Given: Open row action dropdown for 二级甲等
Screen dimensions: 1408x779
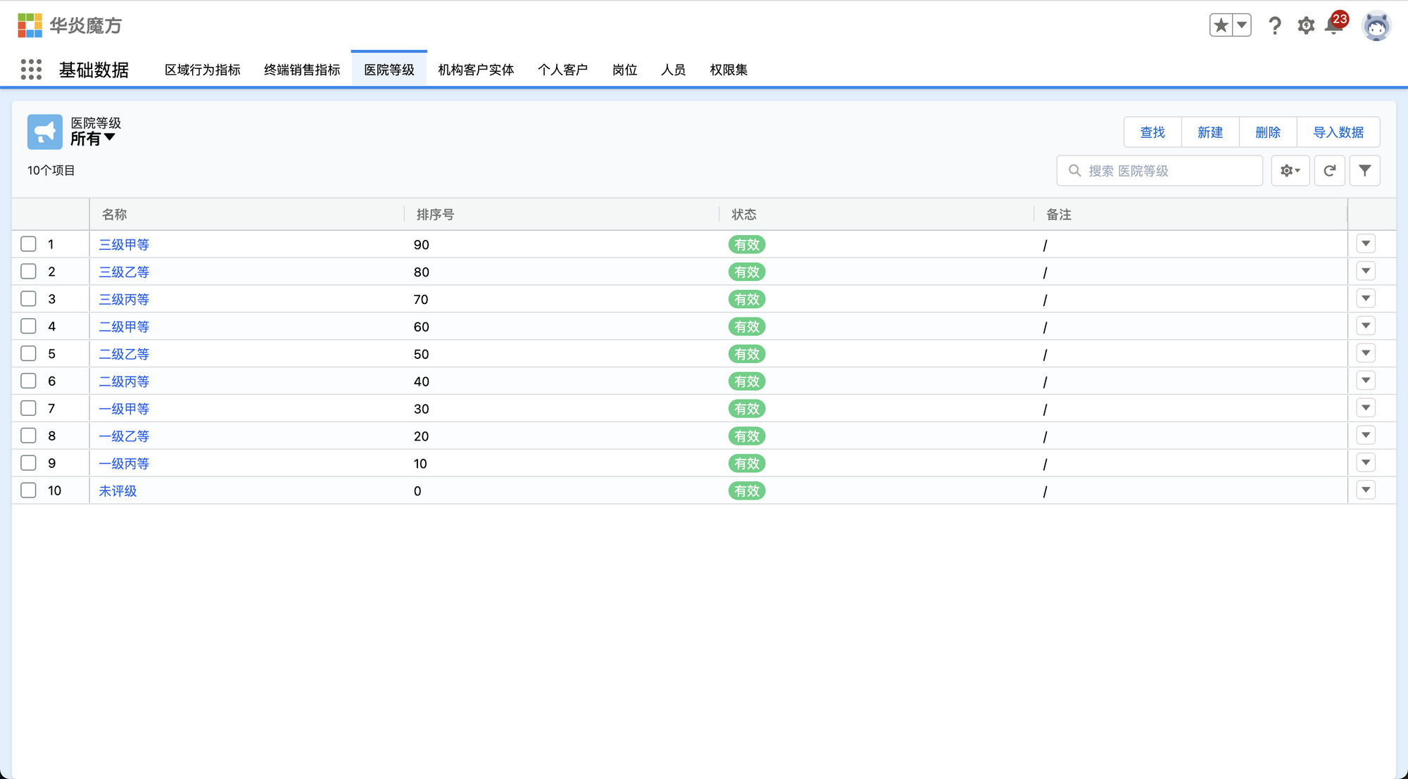Looking at the screenshot, I should 1365,325.
